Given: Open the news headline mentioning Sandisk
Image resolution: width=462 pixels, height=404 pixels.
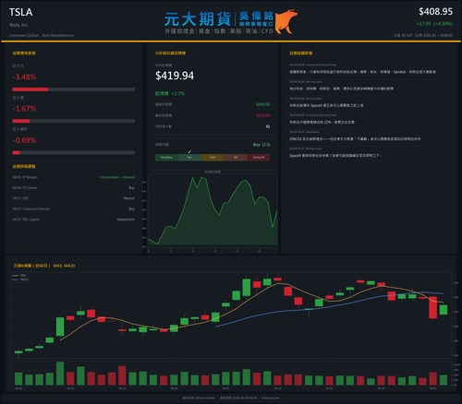Looking at the screenshot, I should (362, 72).
